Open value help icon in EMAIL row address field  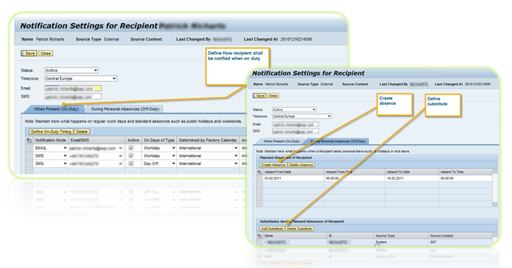click(x=121, y=148)
